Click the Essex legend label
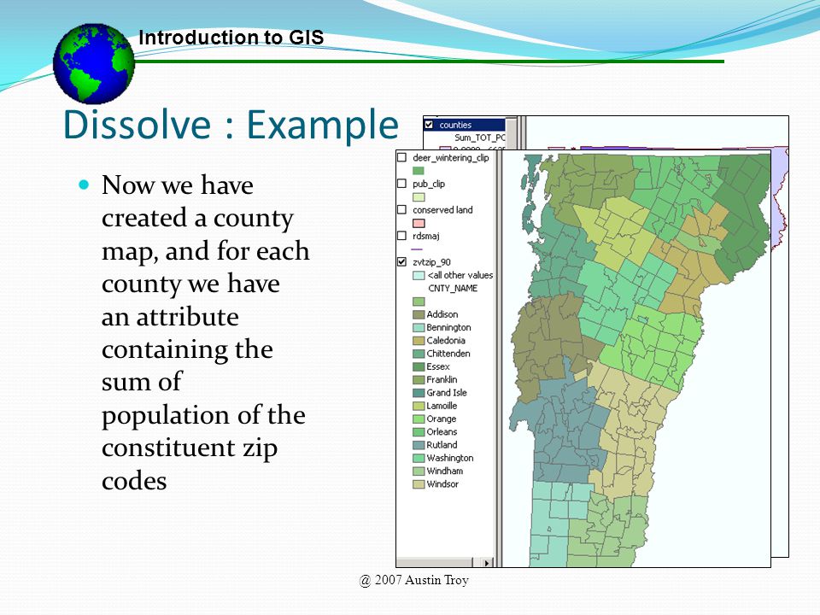Viewport: 820px width, 615px height. pos(437,366)
